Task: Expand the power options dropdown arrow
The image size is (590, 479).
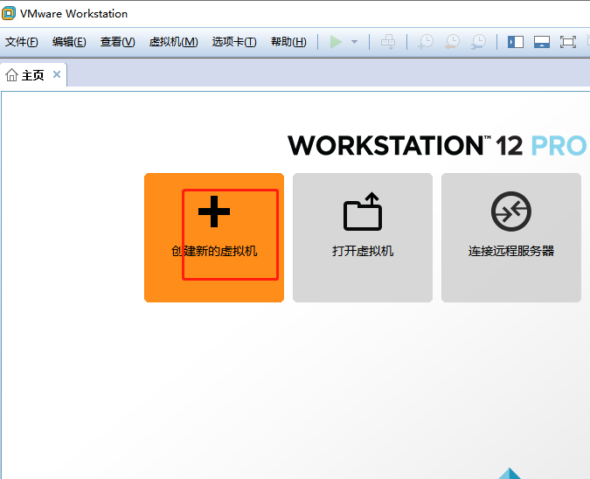Action: pyautogui.click(x=354, y=42)
